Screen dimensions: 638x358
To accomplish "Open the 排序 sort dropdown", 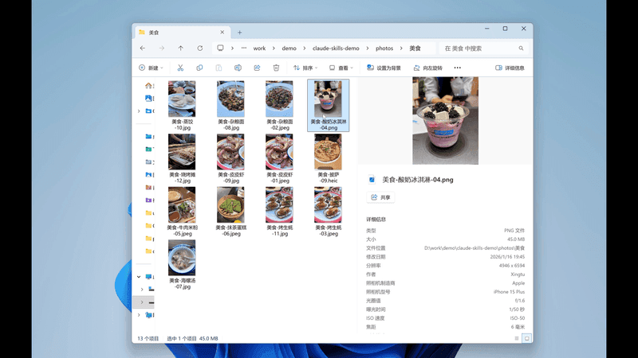I will 306,68.
